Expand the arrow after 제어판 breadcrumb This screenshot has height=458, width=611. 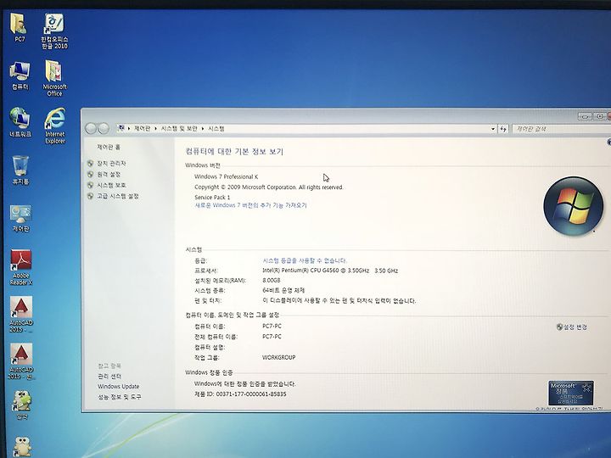pos(155,129)
